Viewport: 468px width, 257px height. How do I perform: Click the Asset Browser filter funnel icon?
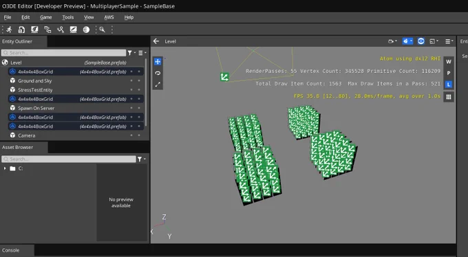pos(140,159)
